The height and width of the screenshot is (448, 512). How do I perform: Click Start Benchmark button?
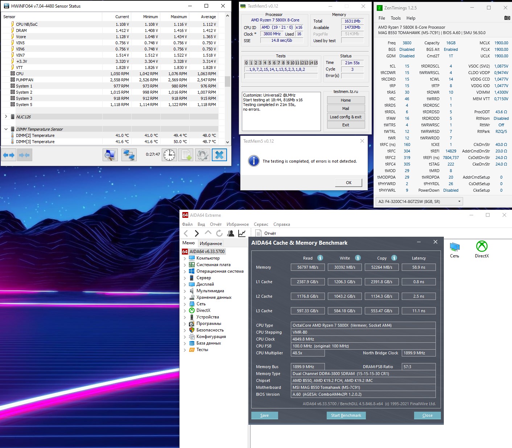coord(346,415)
